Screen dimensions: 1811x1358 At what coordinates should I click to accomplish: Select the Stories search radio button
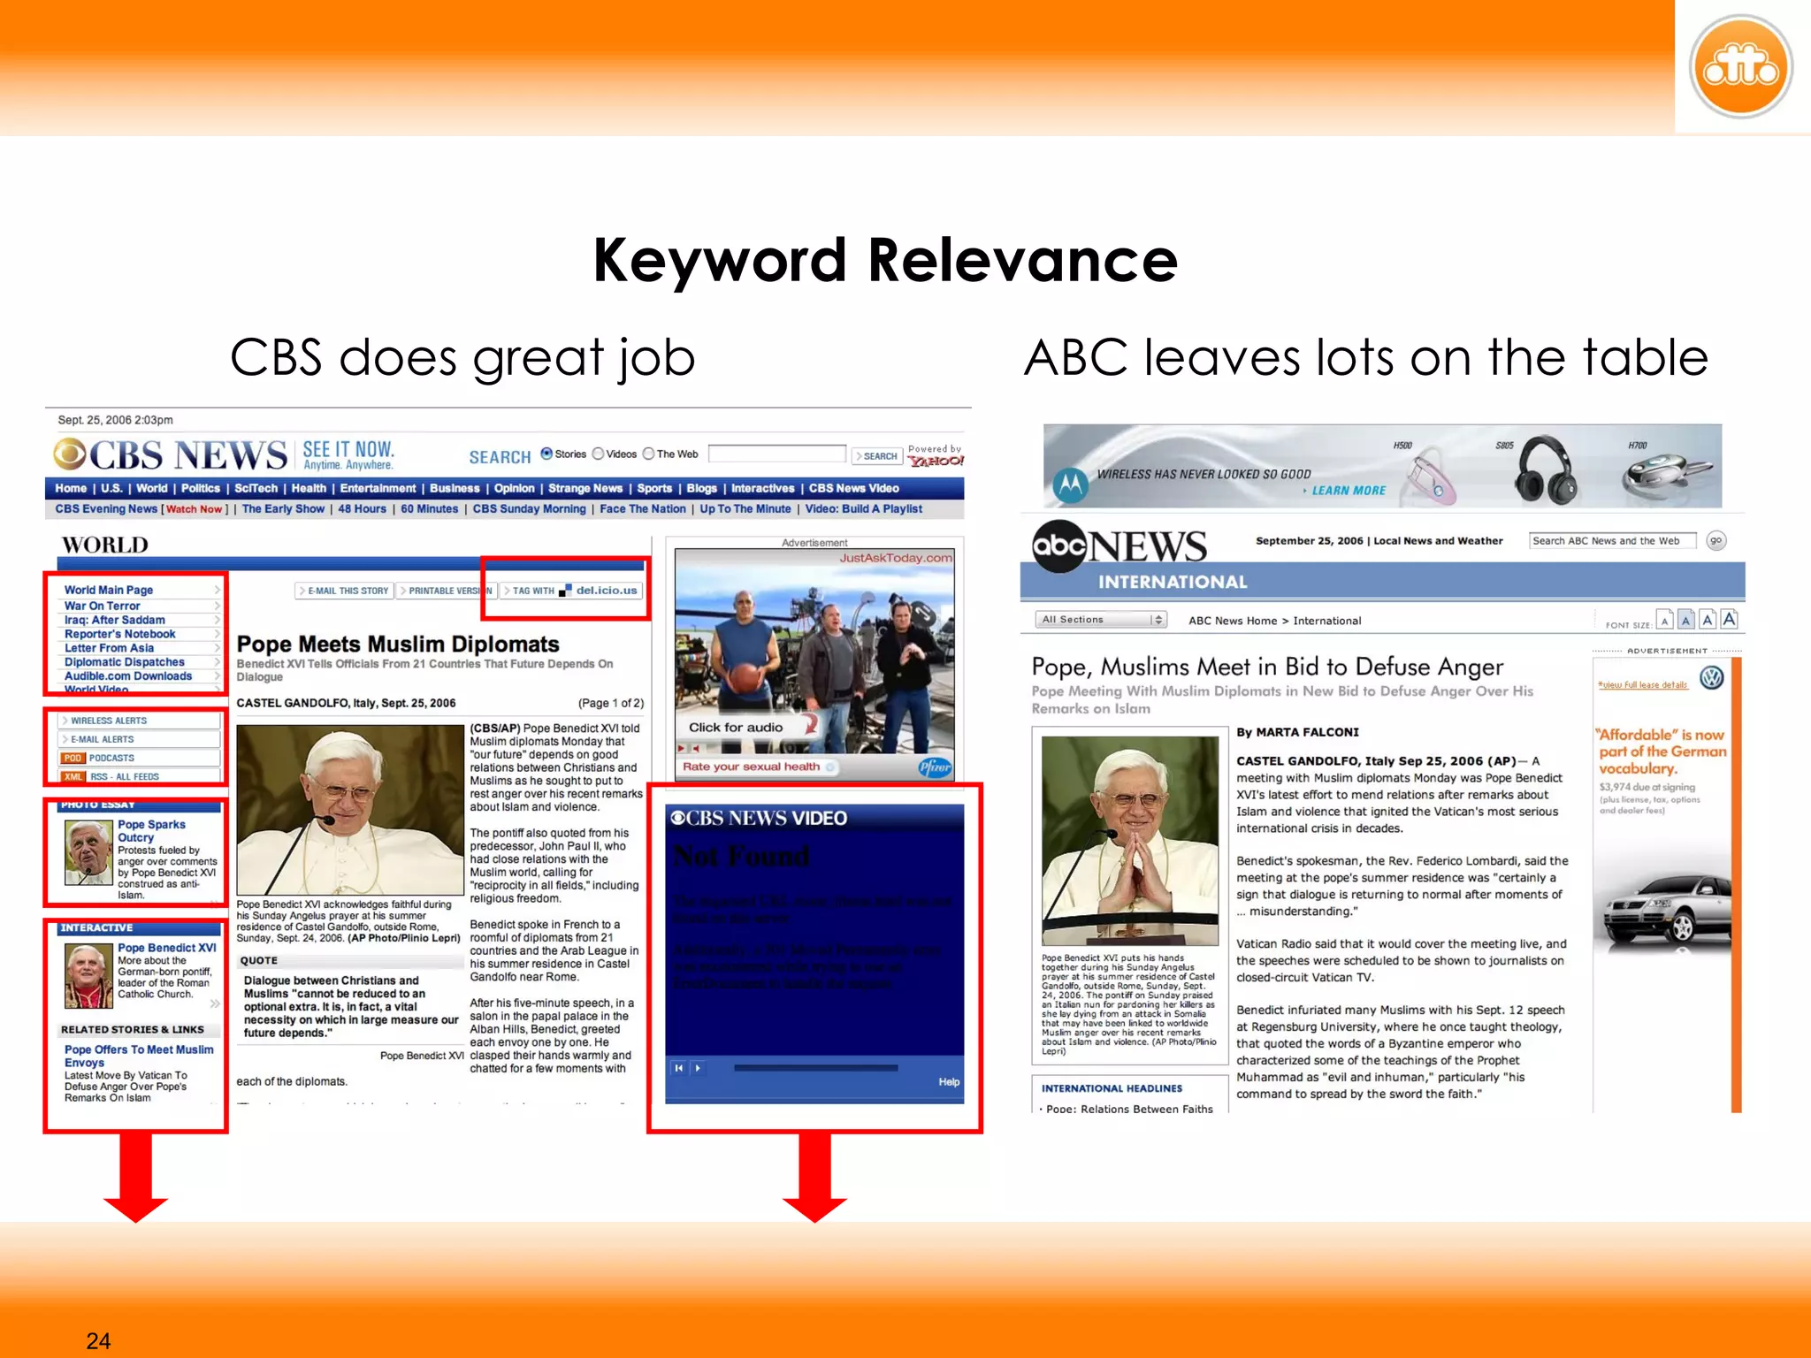[546, 454]
